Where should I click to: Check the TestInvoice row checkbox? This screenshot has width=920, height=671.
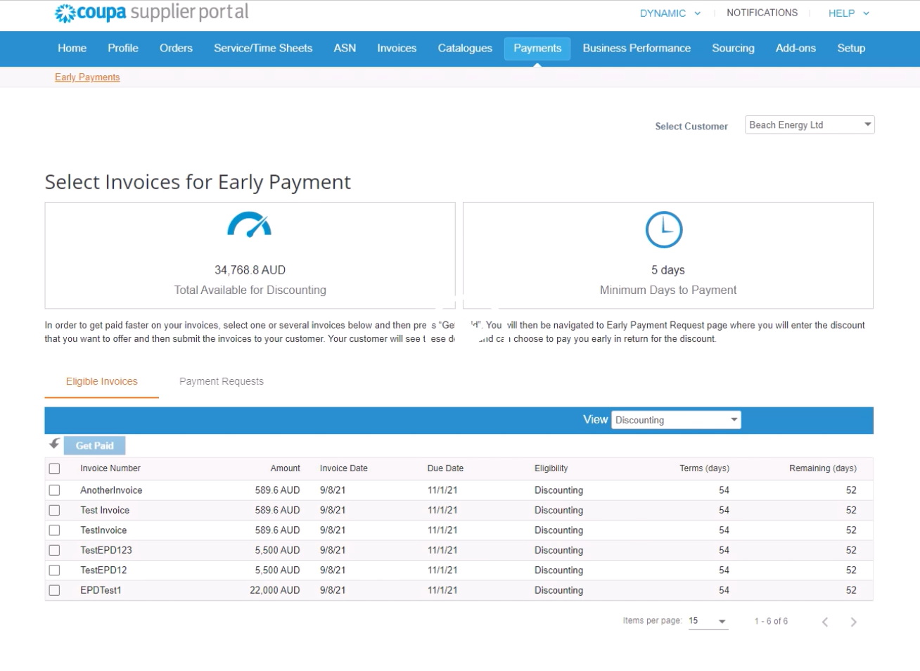coord(54,530)
